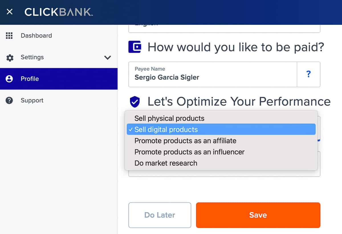342x234 pixels.
Task: Click the ClickBank logo
Action: pos(58,12)
